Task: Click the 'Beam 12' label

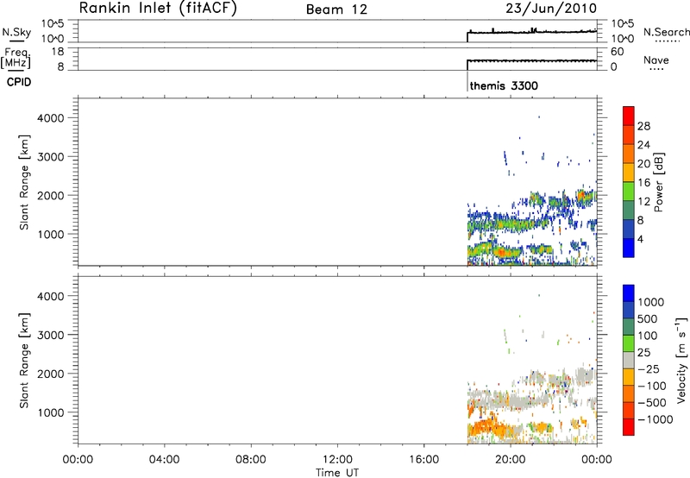Action: pyautogui.click(x=336, y=9)
